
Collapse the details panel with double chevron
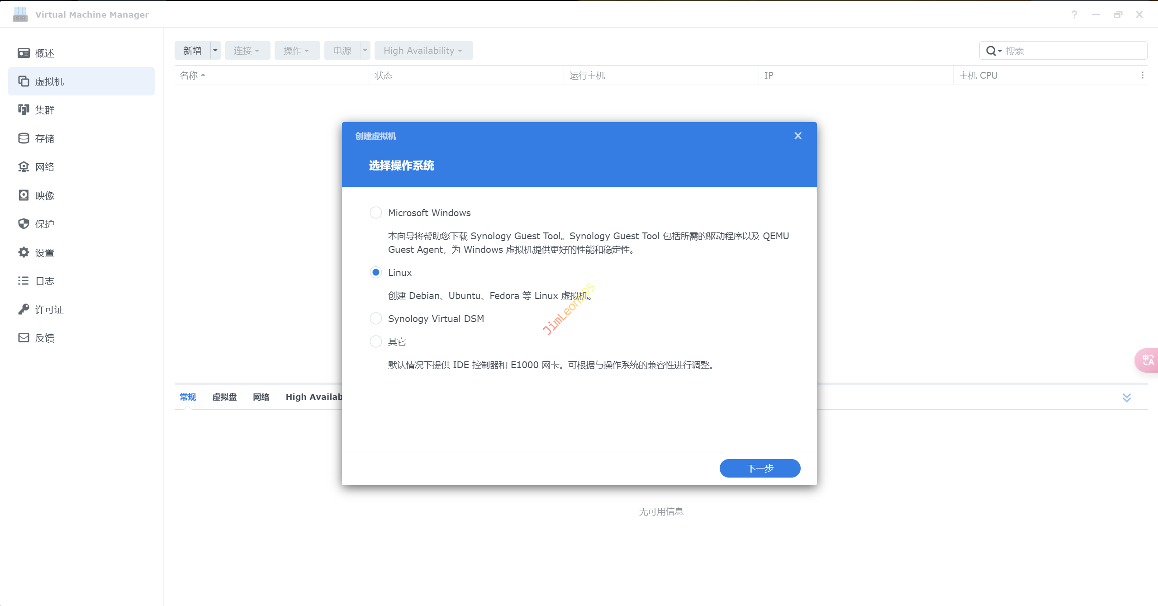pyautogui.click(x=1126, y=398)
